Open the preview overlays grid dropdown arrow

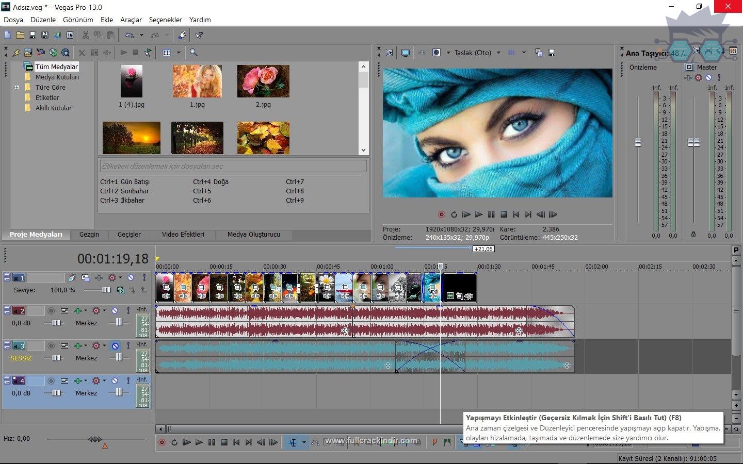click(524, 53)
